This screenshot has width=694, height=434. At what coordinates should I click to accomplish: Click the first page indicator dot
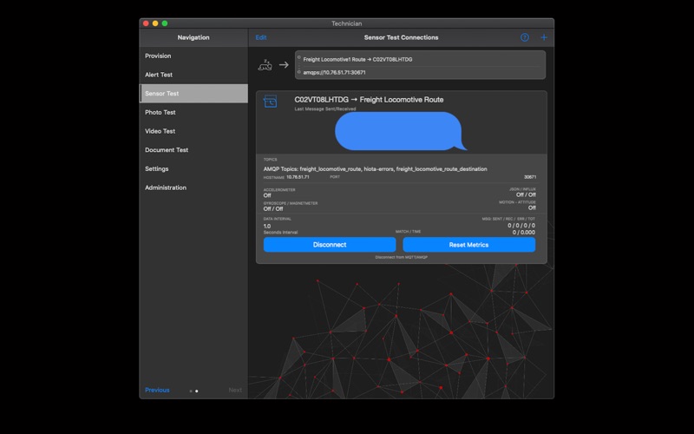(191, 391)
